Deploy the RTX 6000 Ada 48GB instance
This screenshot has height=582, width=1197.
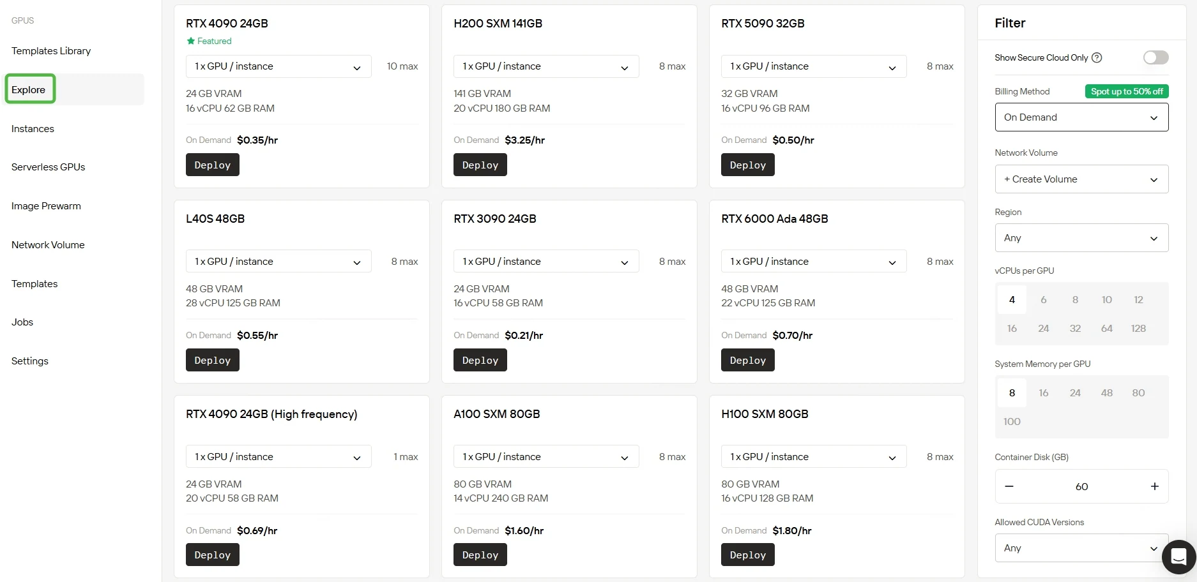click(x=748, y=360)
